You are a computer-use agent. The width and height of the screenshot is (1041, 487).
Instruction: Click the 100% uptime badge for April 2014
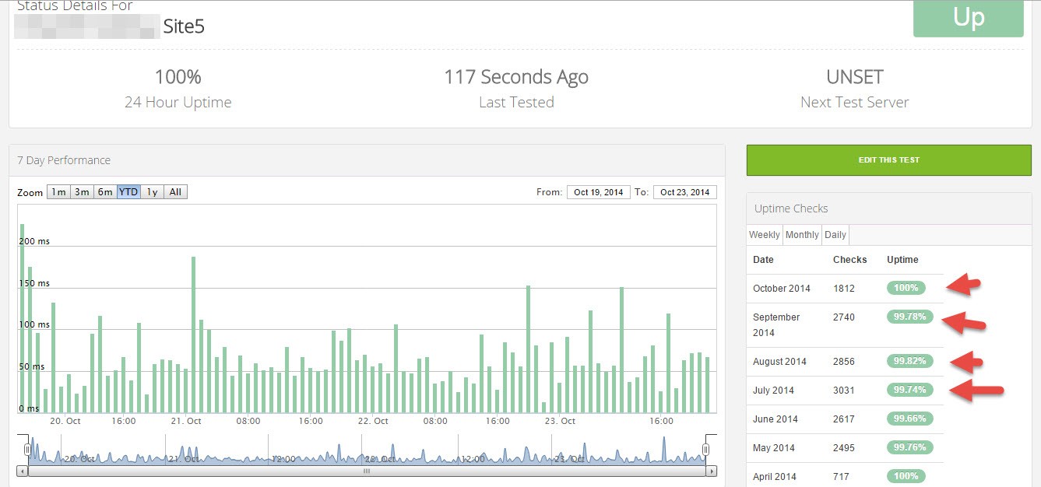(906, 476)
